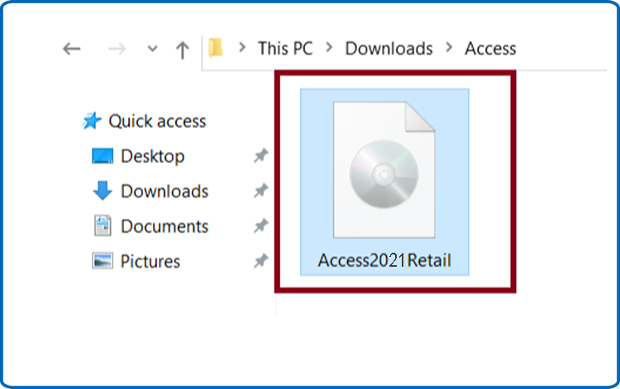Open Quick access in navigation pane
Image resolution: width=620 pixels, height=389 pixels.
tap(157, 121)
